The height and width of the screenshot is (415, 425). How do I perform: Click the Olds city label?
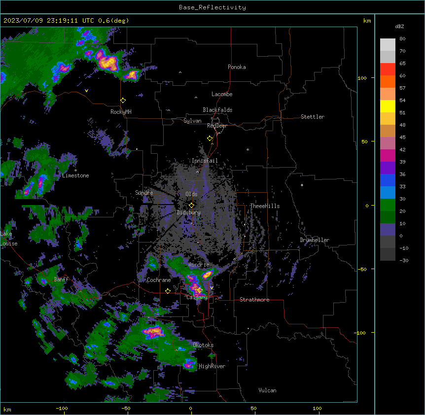191,194
